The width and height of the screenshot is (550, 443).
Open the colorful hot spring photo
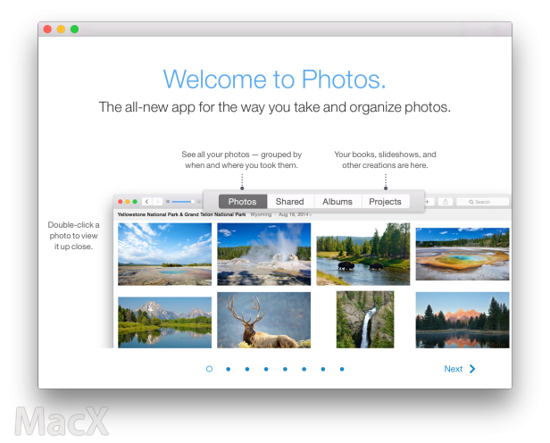pos(462,254)
